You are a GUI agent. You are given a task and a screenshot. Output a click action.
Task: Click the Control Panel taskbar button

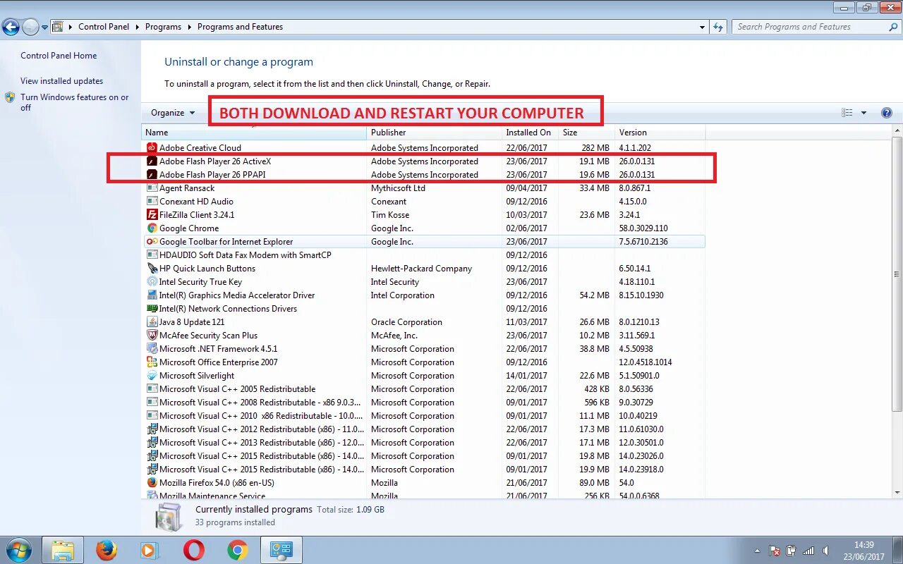[x=281, y=550]
